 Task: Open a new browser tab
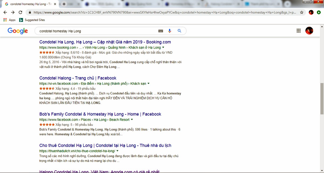(64, 4)
